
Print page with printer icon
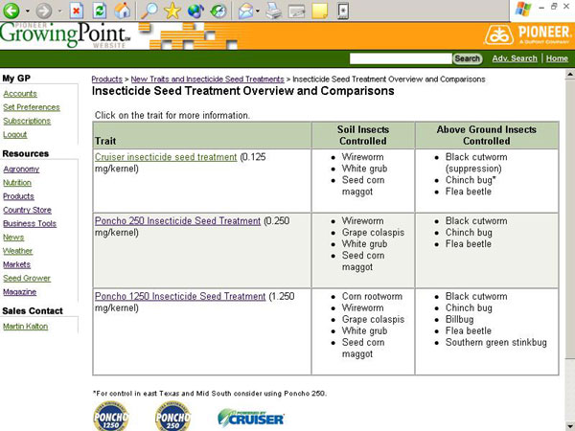[x=274, y=11]
